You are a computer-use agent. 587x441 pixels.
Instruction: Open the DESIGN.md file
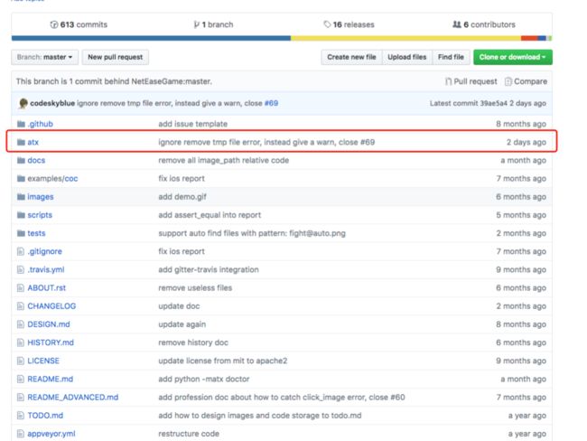pos(49,324)
